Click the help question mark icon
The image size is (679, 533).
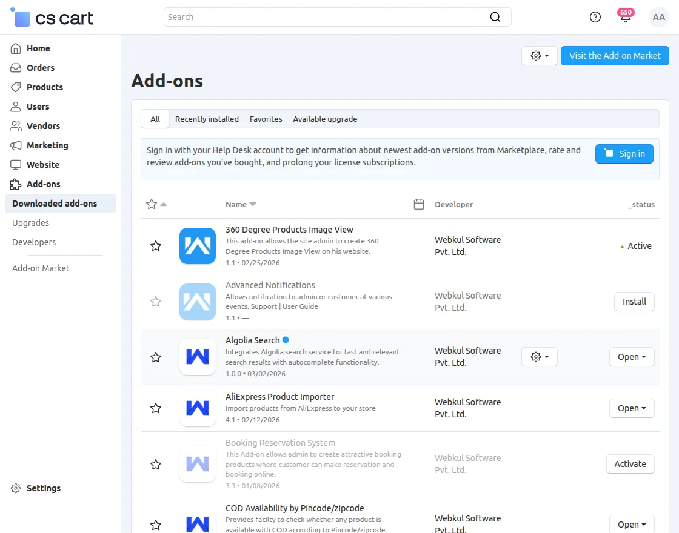point(595,17)
